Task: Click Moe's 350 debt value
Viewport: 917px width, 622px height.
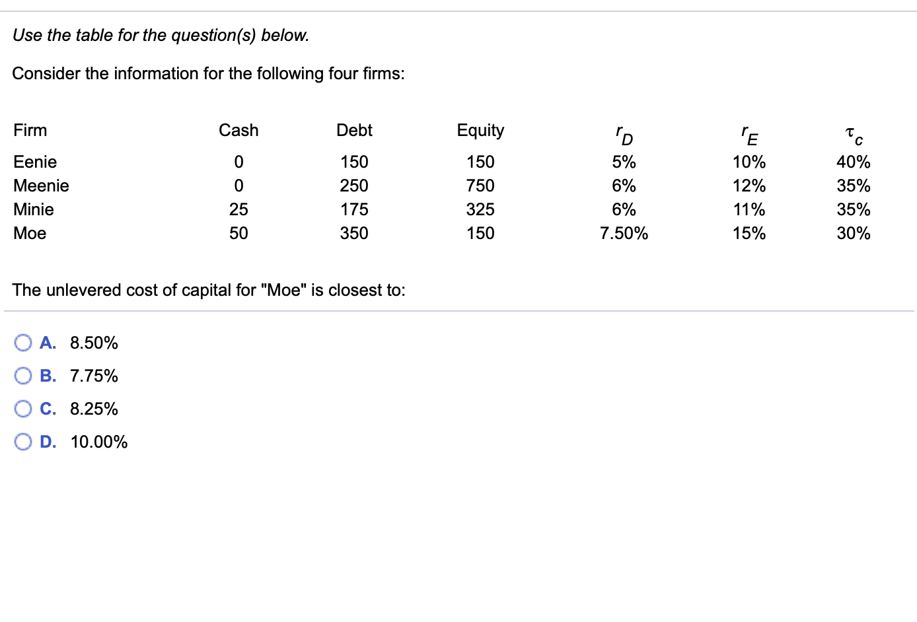Action: 354,233
